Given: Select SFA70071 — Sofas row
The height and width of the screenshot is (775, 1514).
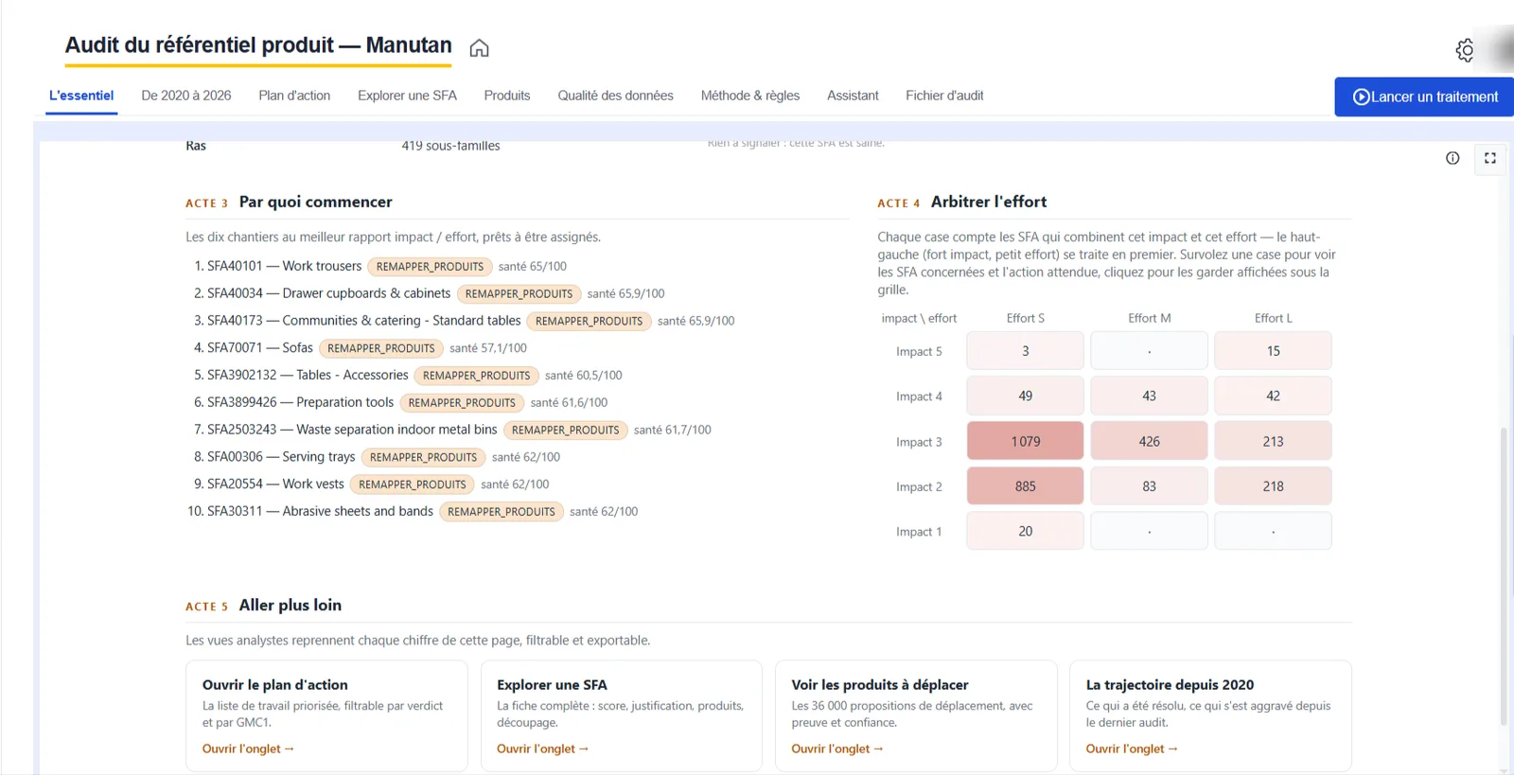Looking at the screenshot, I should coord(260,348).
